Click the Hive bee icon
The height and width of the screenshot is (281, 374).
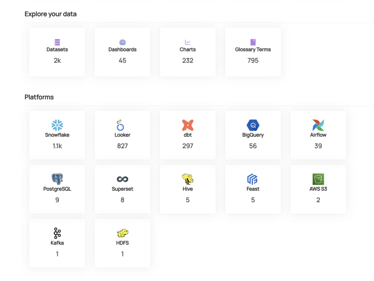point(187,179)
